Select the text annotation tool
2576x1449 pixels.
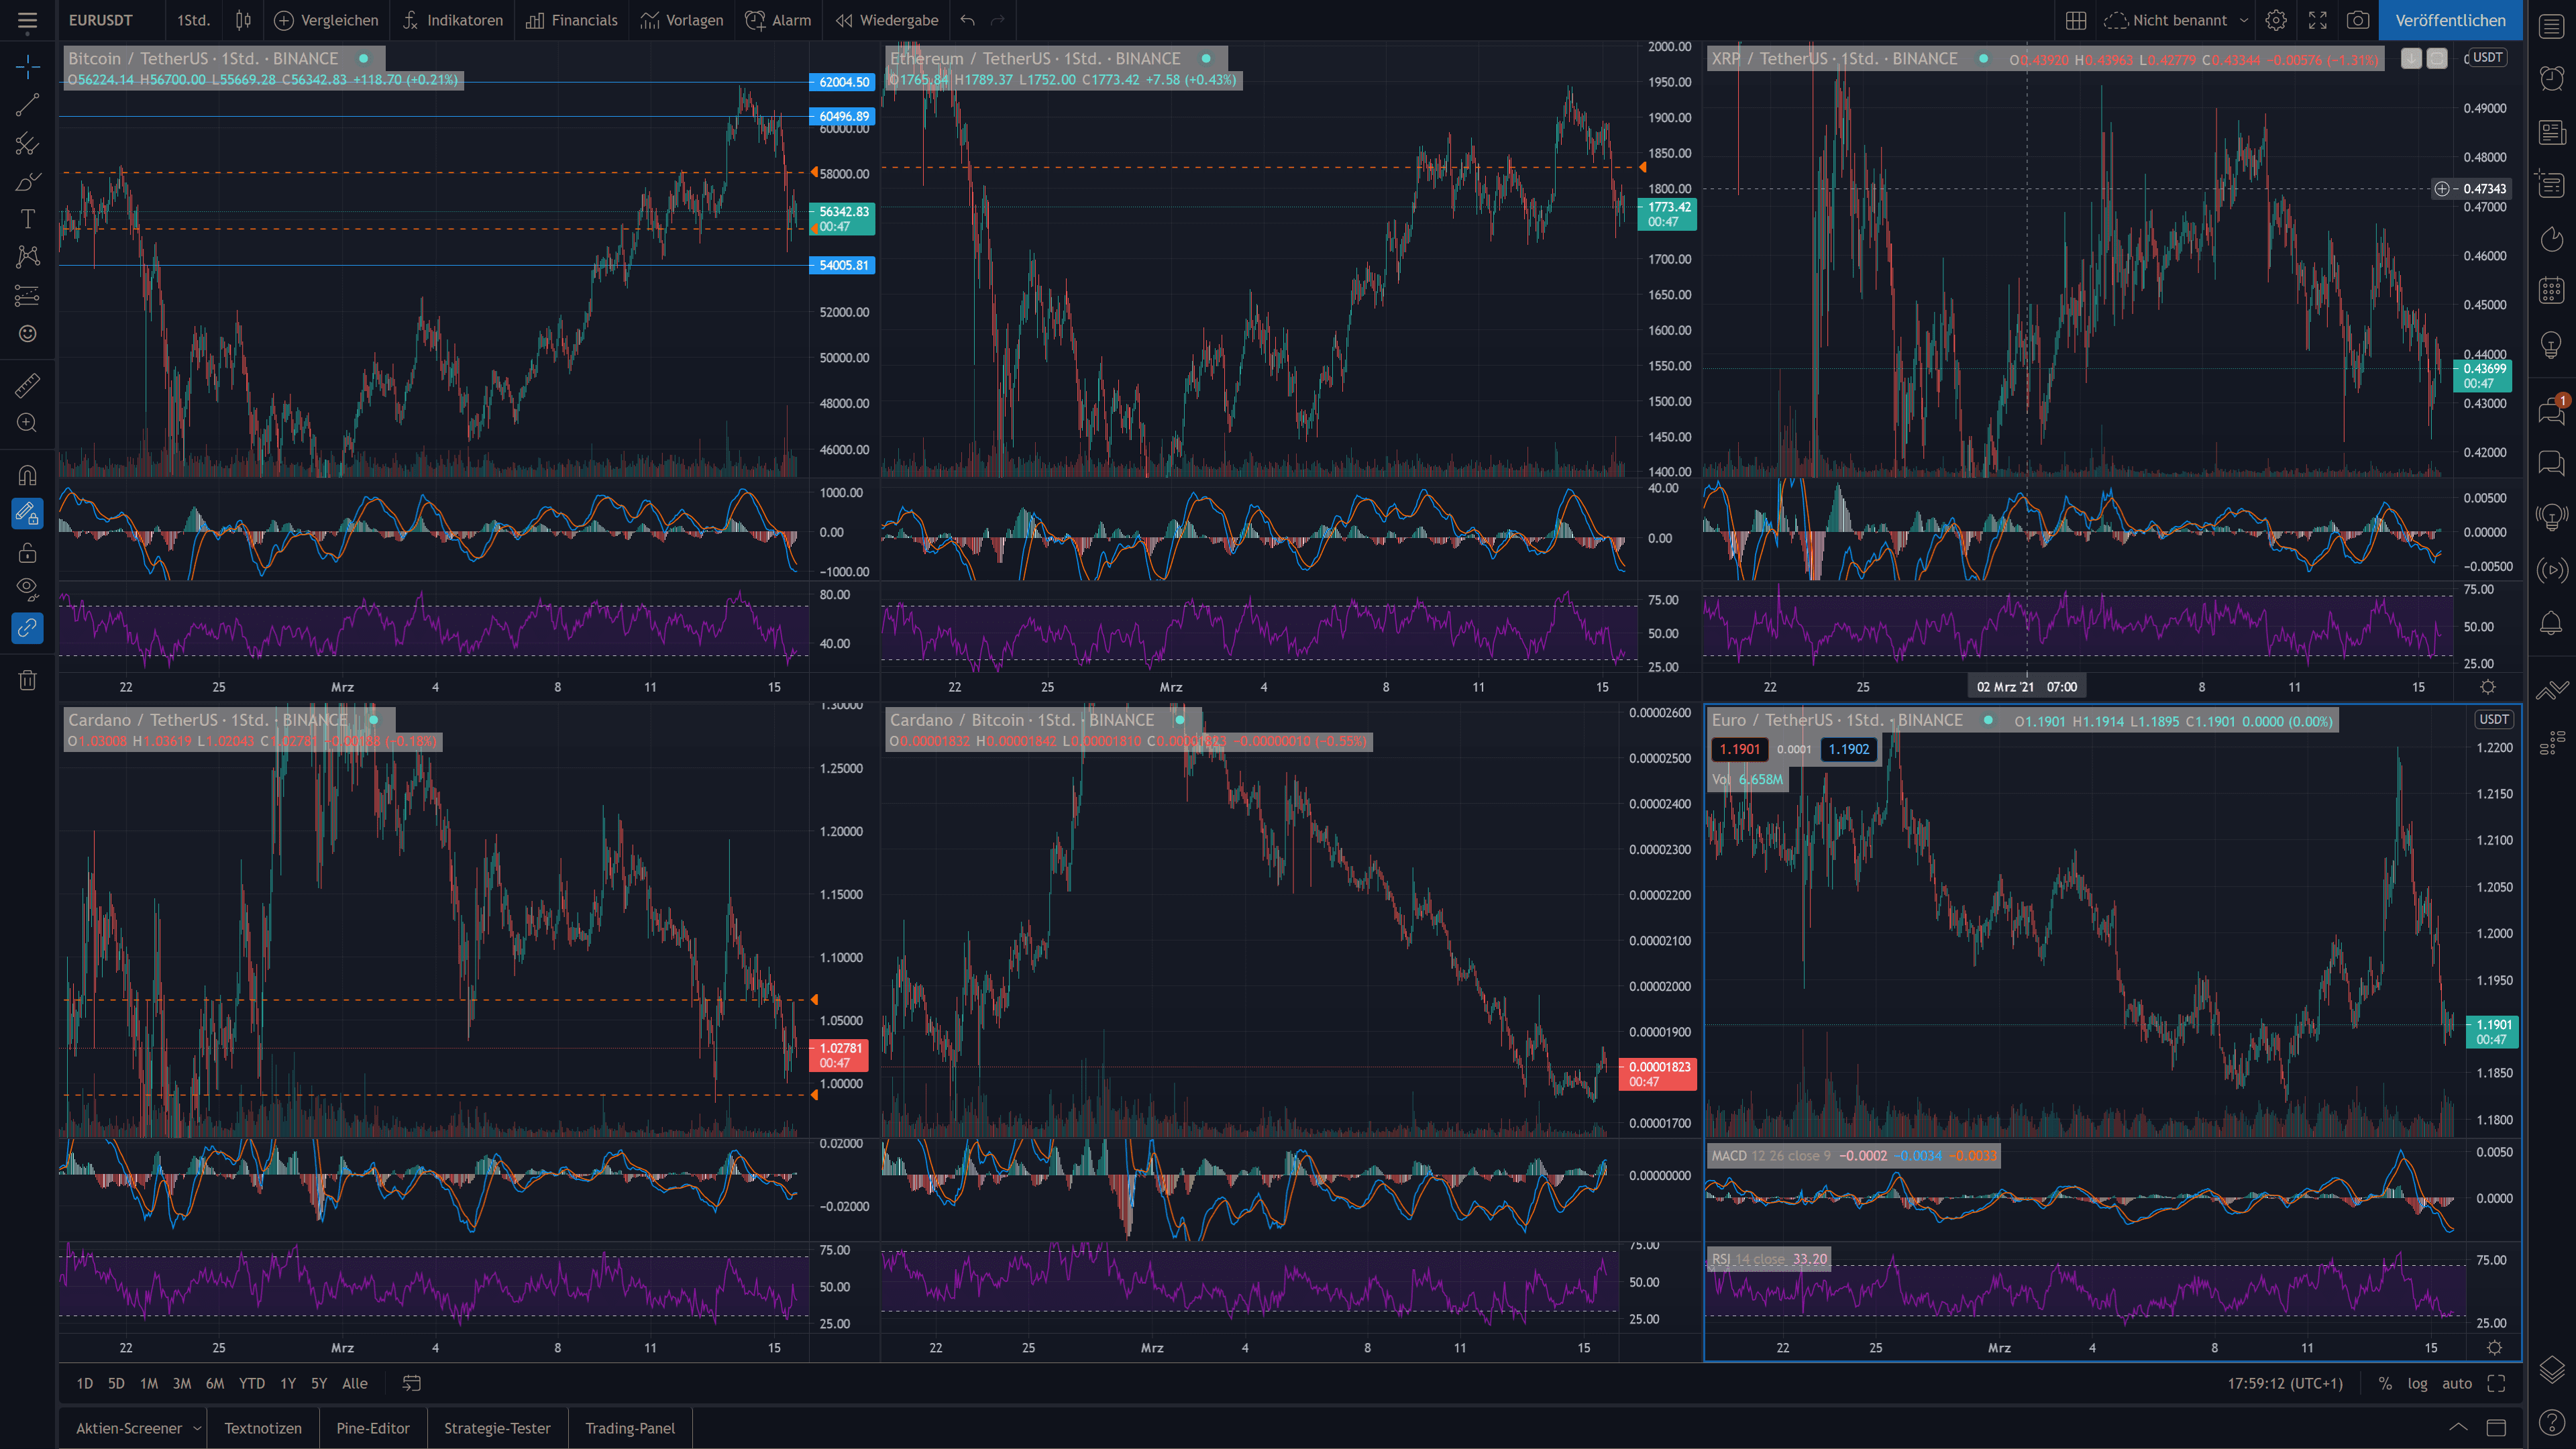click(x=27, y=219)
